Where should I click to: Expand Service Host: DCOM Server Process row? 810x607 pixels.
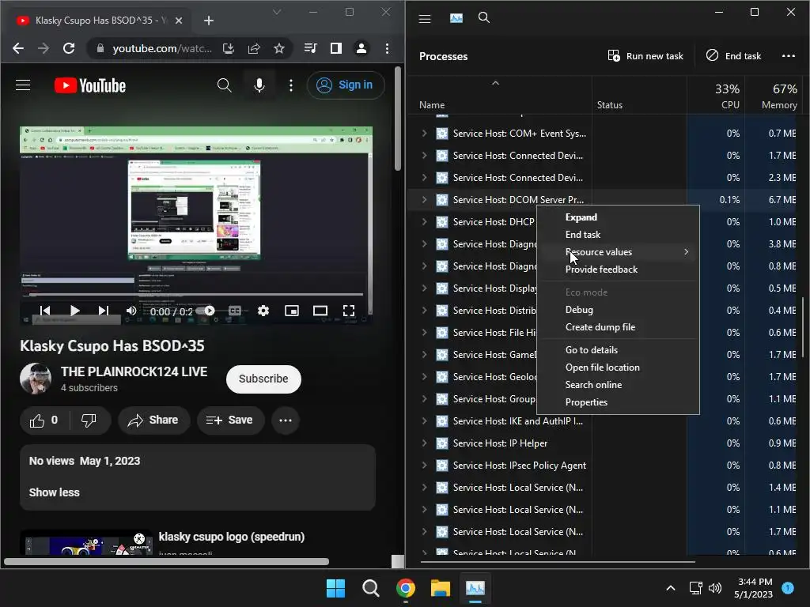pos(424,200)
